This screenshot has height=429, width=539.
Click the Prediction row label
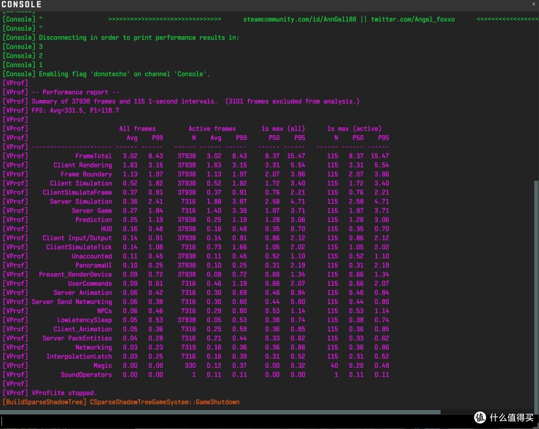point(93,219)
